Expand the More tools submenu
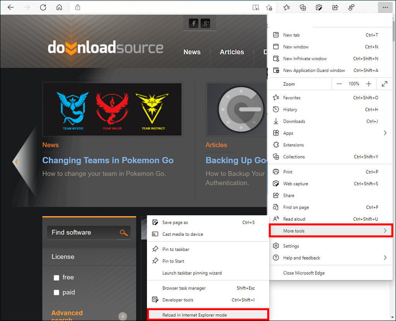 [x=331, y=231]
